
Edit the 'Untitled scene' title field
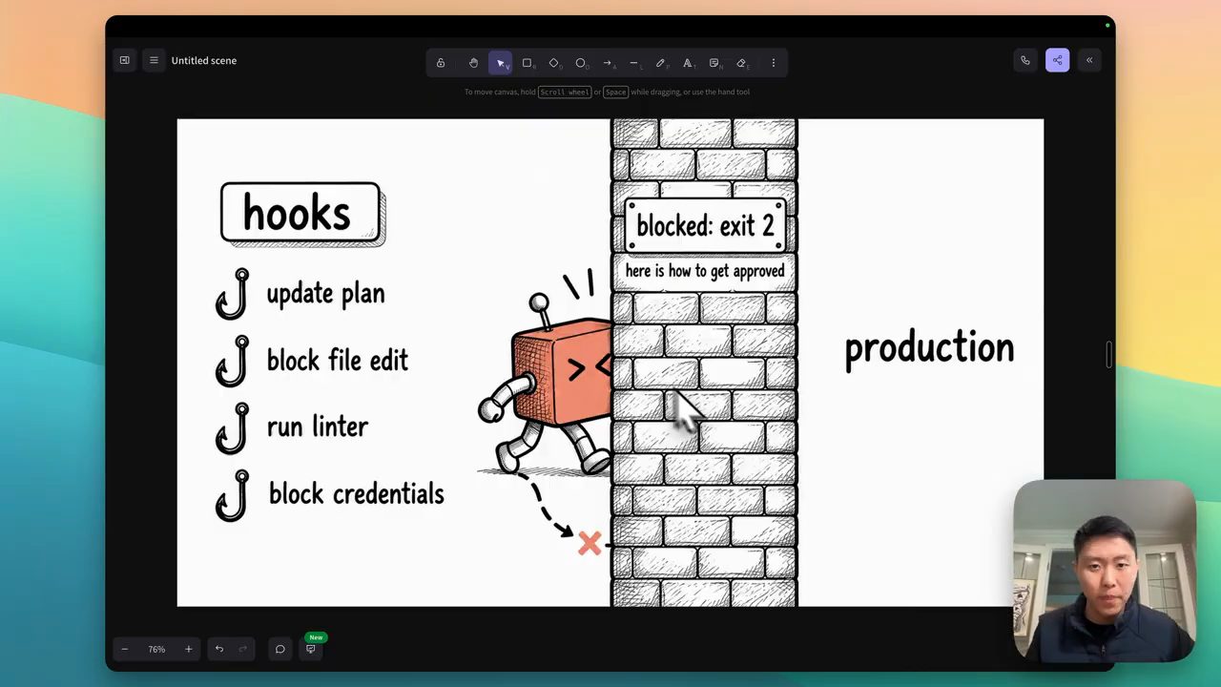coord(204,60)
